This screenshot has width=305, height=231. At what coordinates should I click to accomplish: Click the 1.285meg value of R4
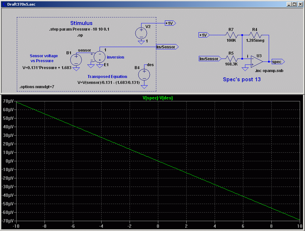[x=255, y=40]
